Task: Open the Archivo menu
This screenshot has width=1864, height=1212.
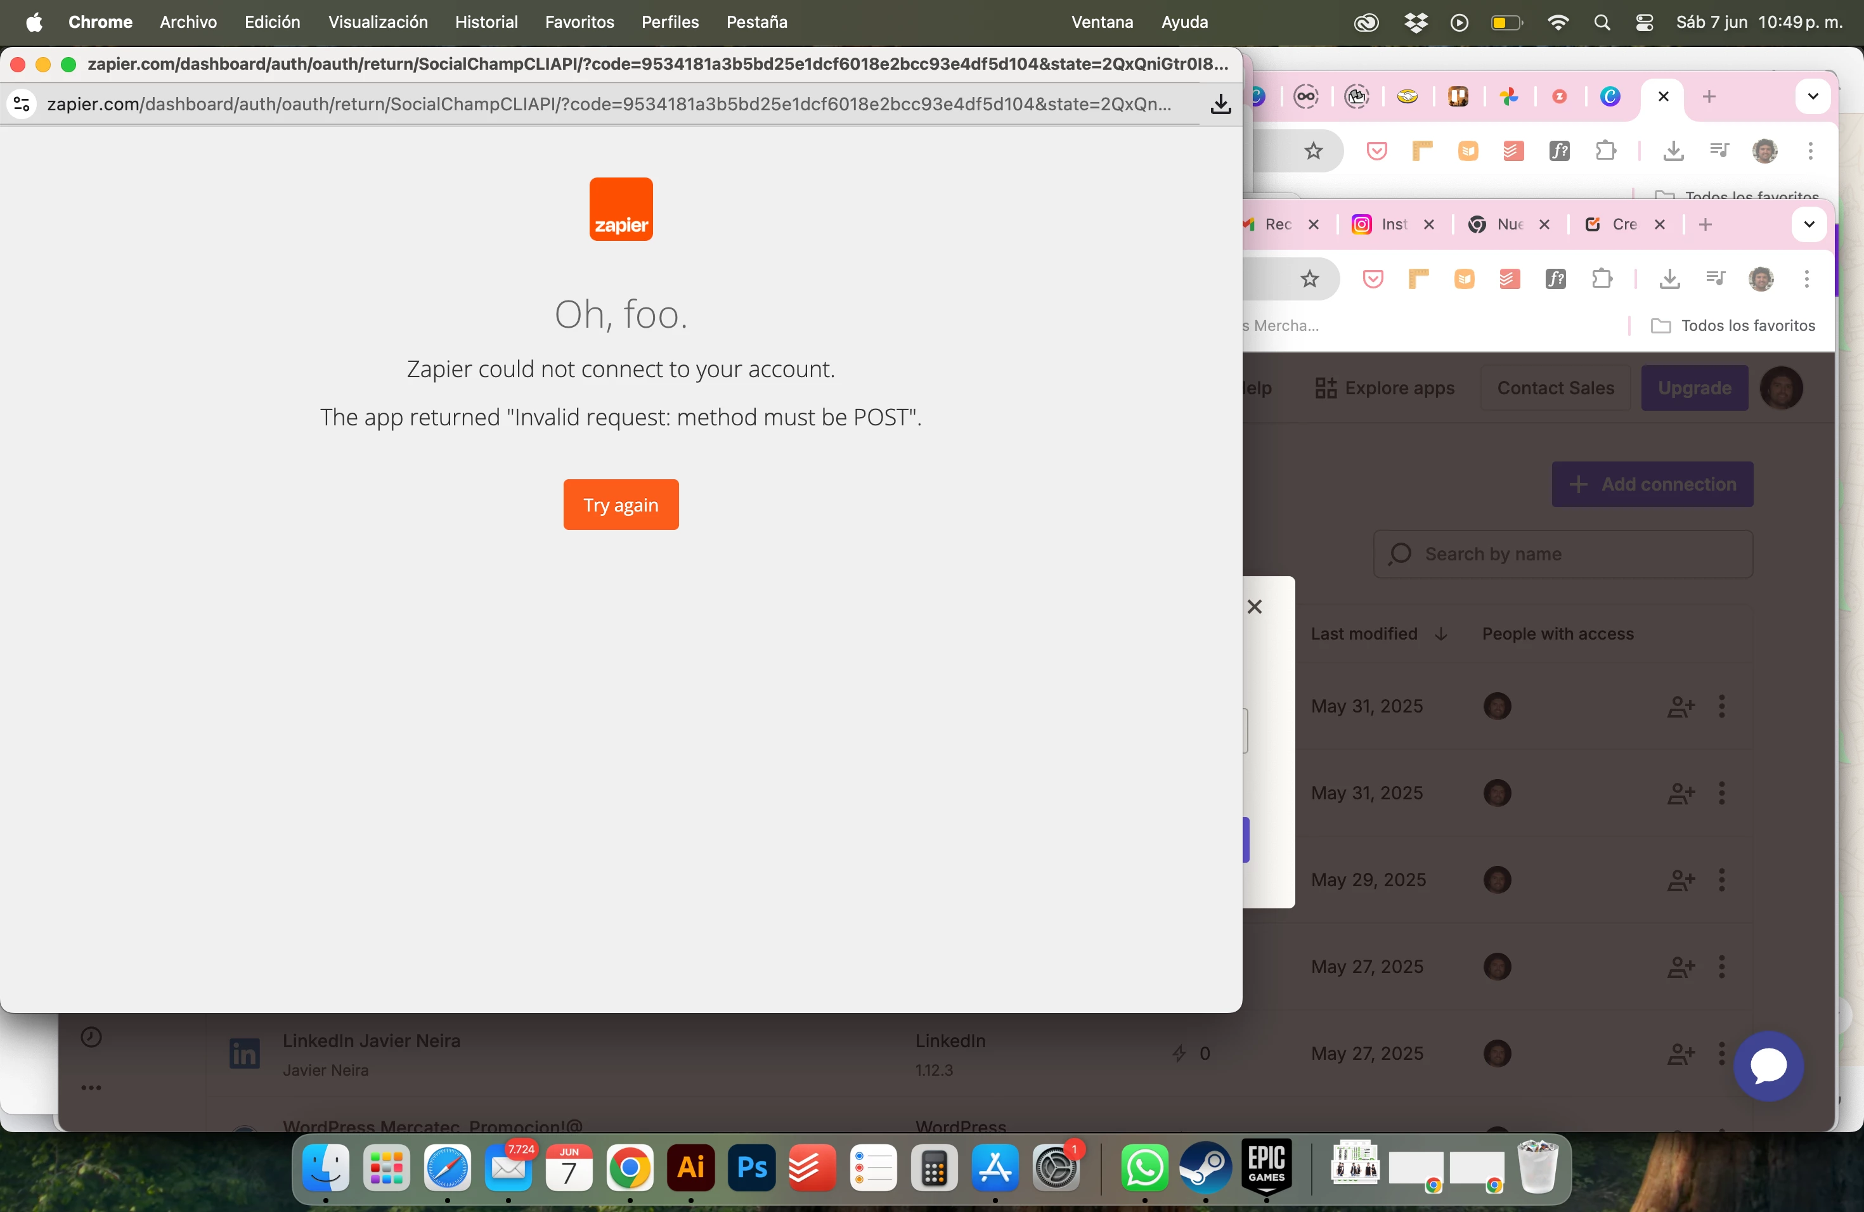Action: [x=188, y=22]
